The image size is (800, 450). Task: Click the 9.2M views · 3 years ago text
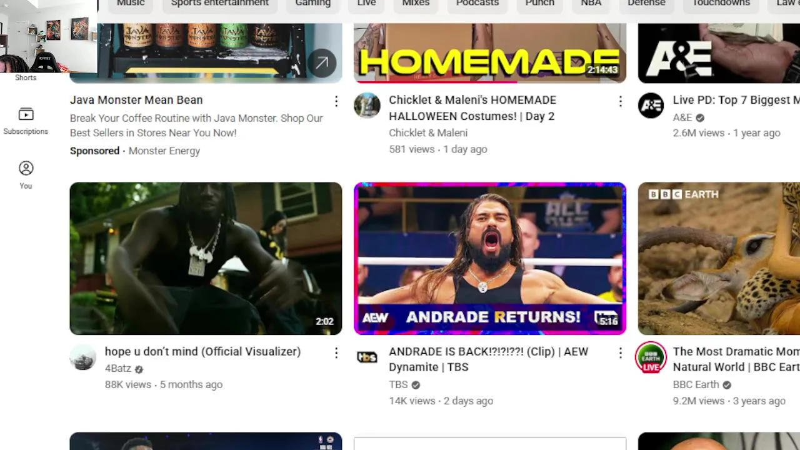click(729, 401)
